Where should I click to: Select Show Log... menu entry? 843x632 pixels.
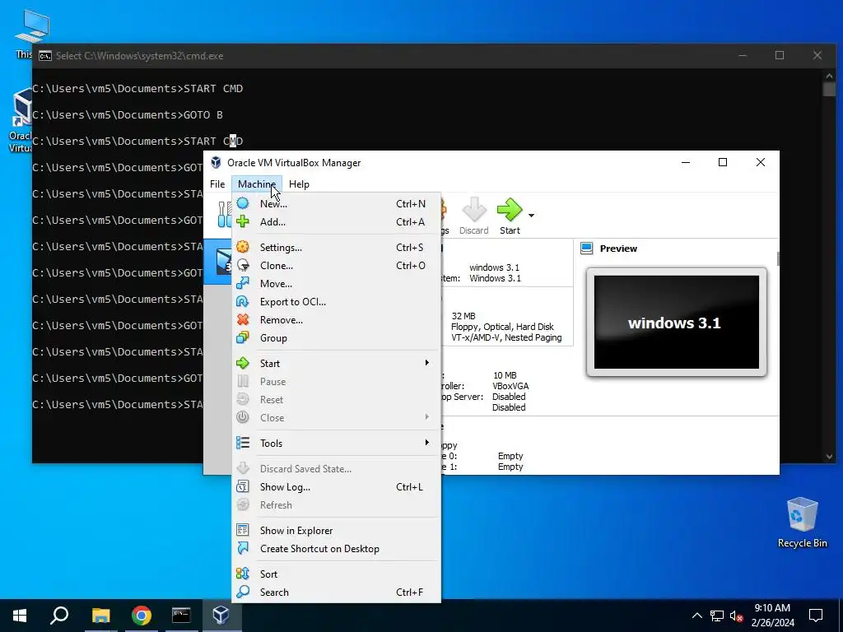(337, 487)
